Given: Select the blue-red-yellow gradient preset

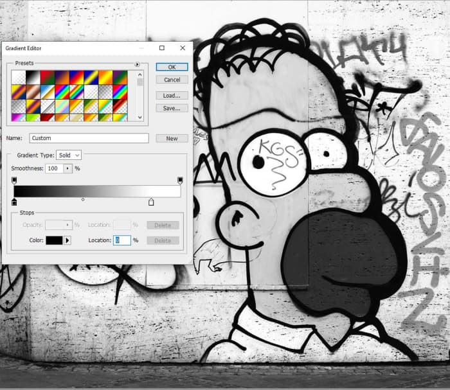Looking at the screenshot, I should tap(76, 78).
